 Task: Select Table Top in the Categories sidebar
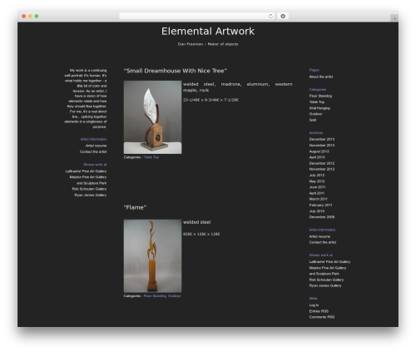317,102
